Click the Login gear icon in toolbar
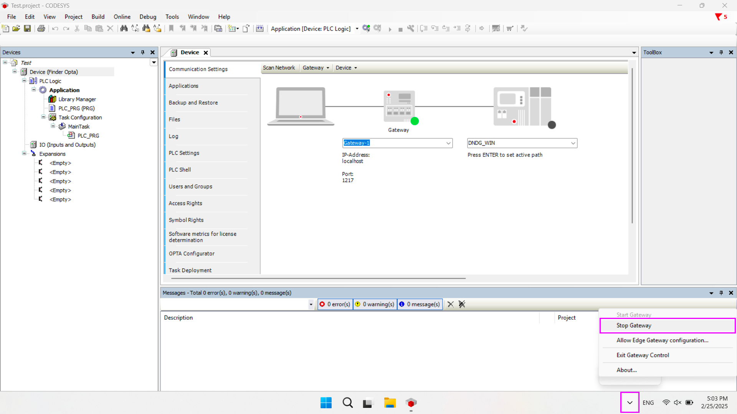This screenshot has height=414, width=737. 366,28
